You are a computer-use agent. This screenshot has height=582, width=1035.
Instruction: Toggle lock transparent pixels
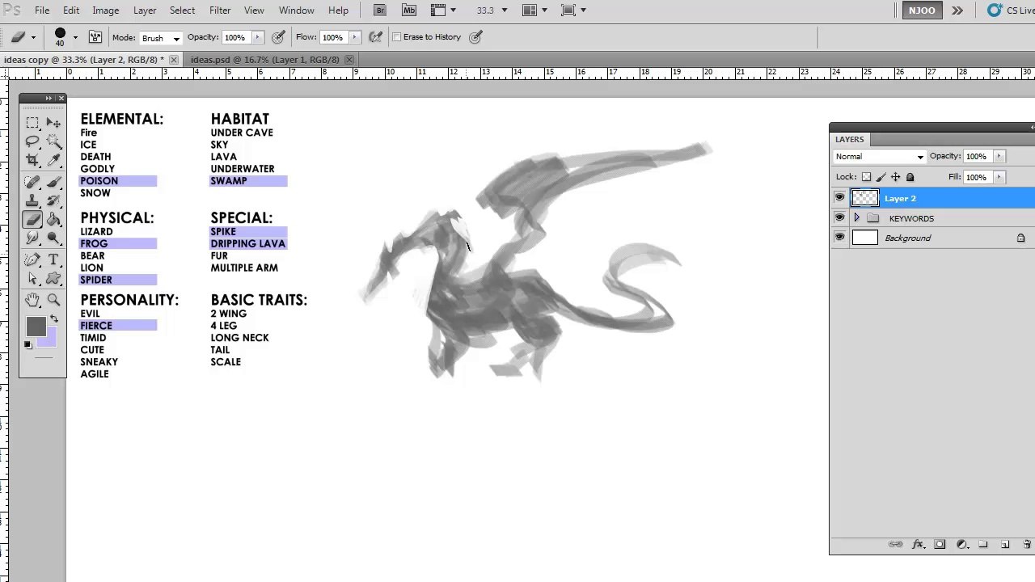pos(867,177)
